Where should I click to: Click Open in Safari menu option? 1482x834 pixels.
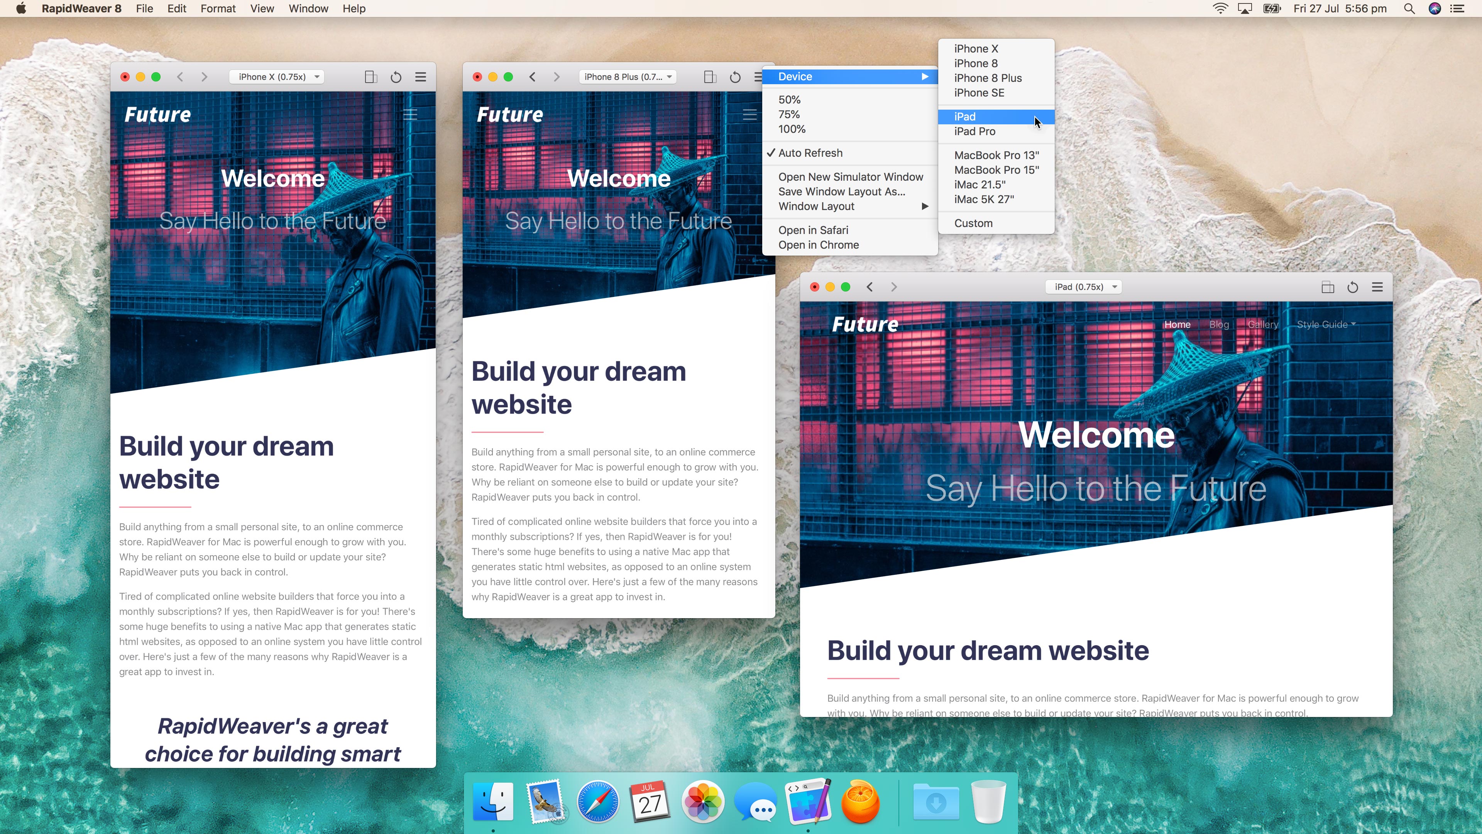813,229
